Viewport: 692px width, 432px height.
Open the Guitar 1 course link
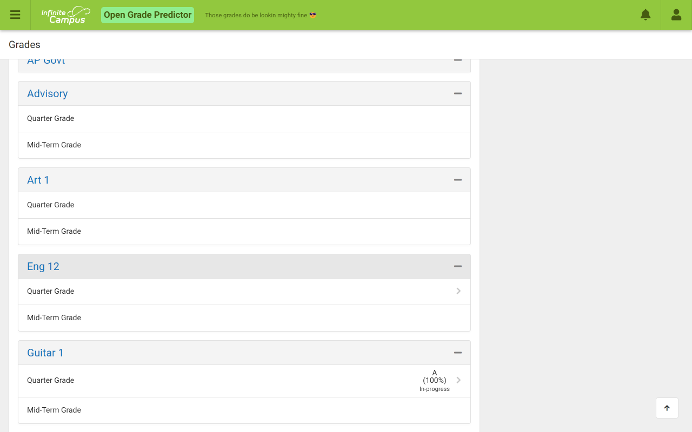45,353
